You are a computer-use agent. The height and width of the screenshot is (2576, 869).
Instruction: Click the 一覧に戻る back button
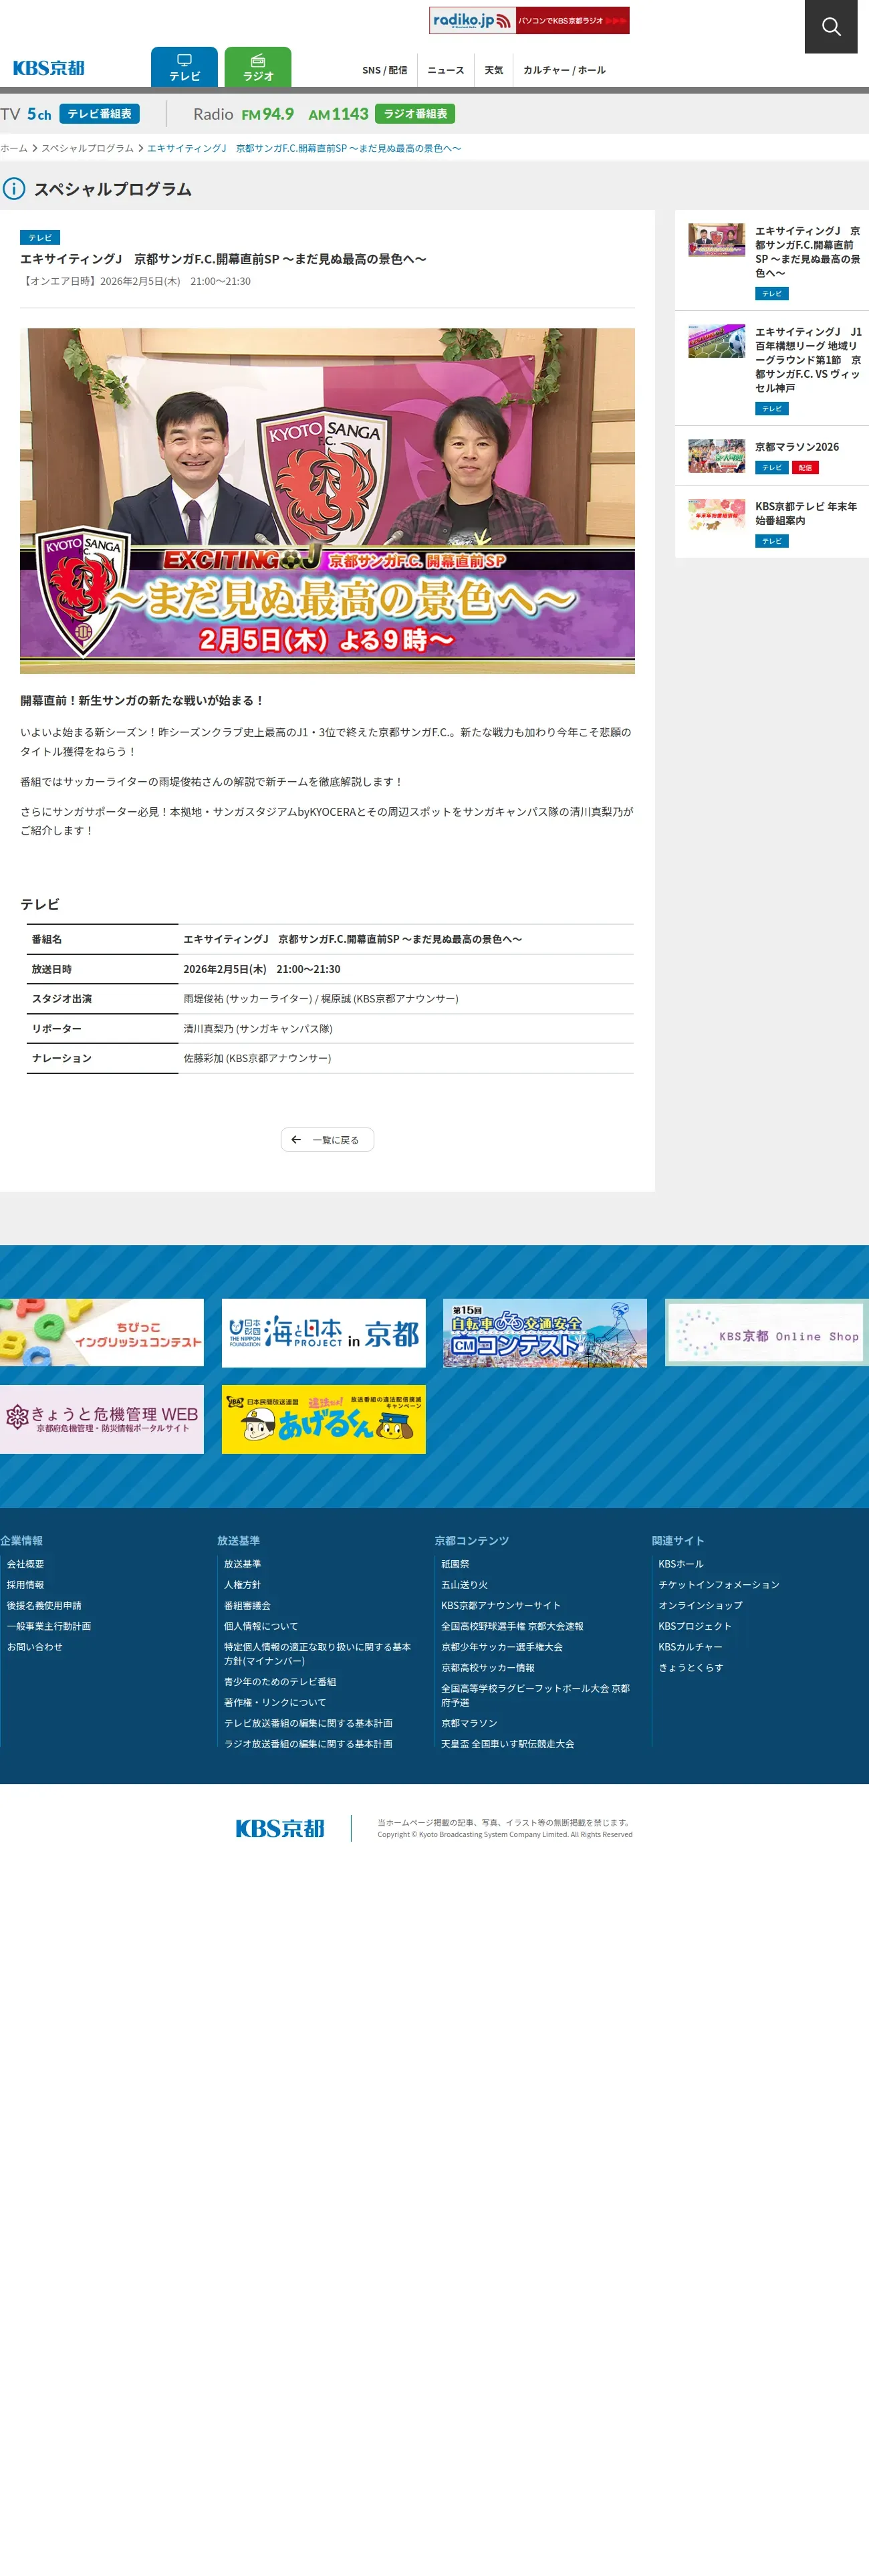[x=327, y=1140]
